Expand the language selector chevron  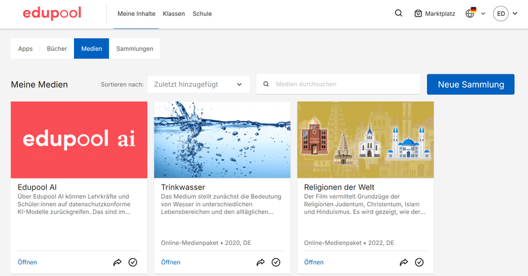[483, 13]
